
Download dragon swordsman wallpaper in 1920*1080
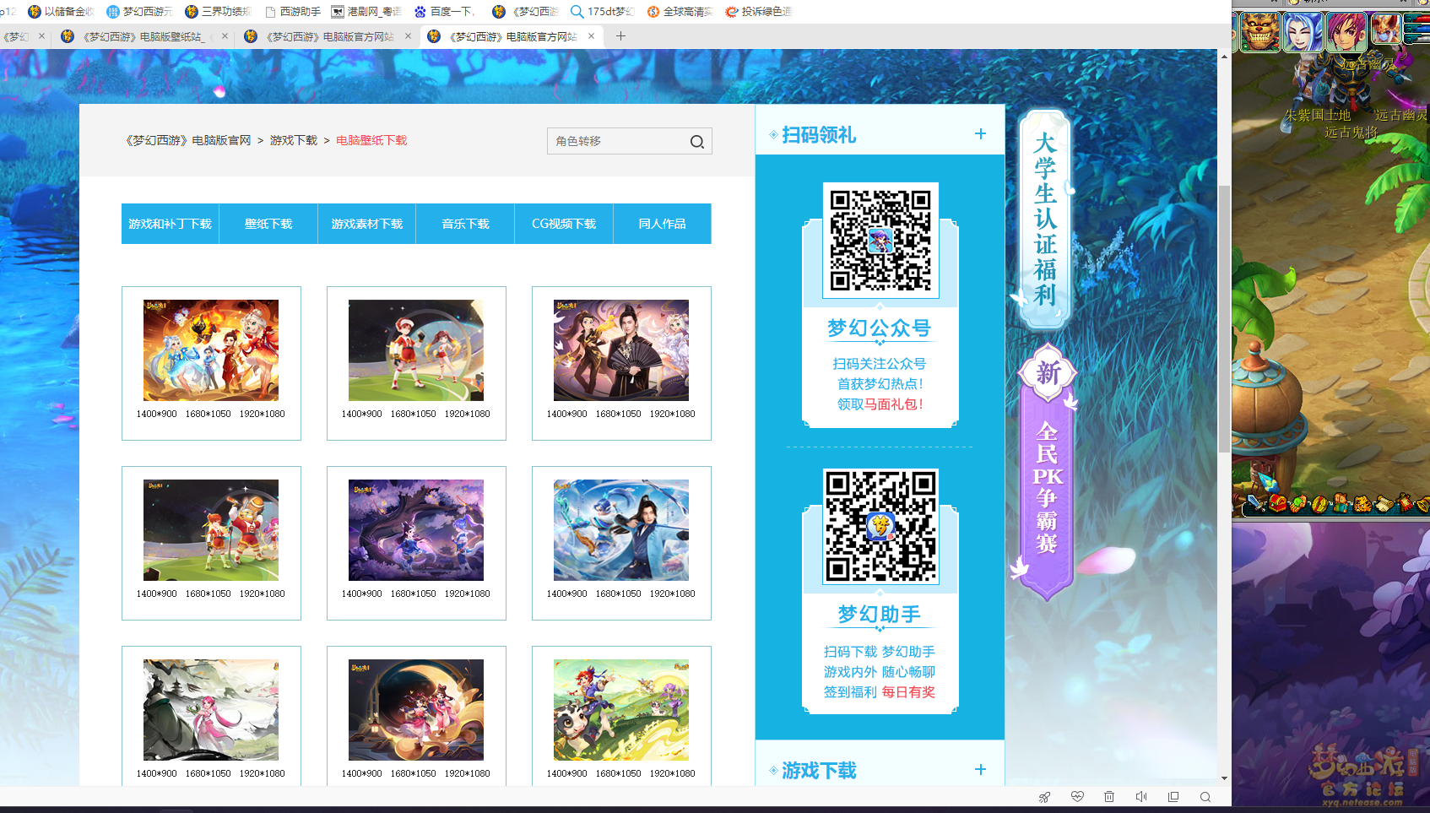673,594
